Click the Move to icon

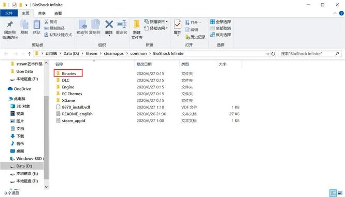click(82, 24)
